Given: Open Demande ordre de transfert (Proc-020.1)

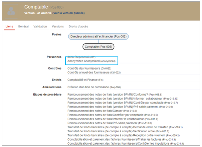Looking at the screenshot, I should click(125, 127).
